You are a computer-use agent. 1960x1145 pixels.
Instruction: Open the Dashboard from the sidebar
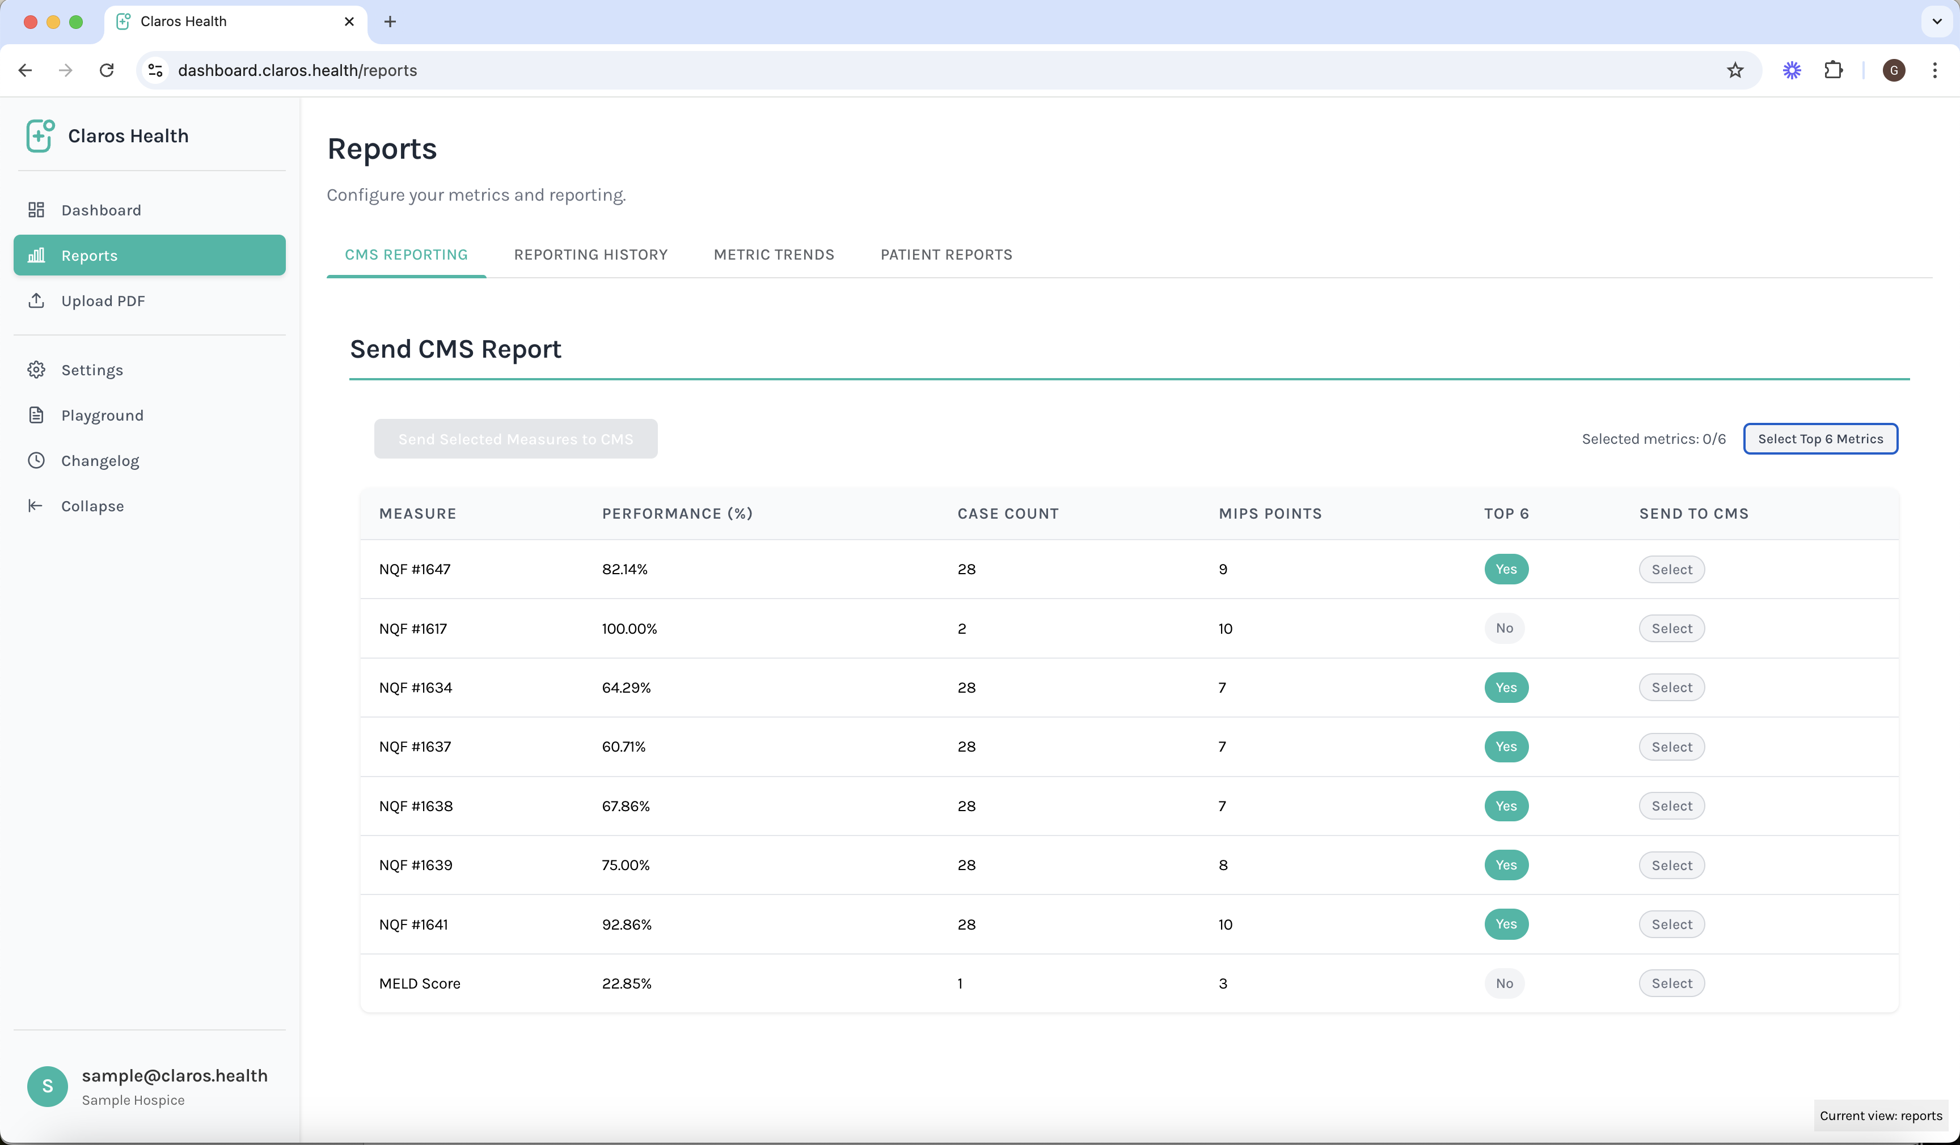pos(37,209)
